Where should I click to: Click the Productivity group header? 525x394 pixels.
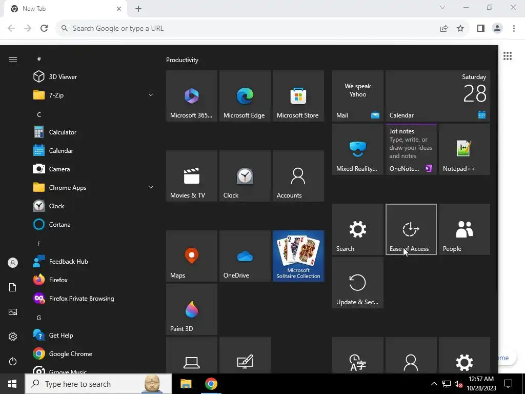click(x=182, y=60)
